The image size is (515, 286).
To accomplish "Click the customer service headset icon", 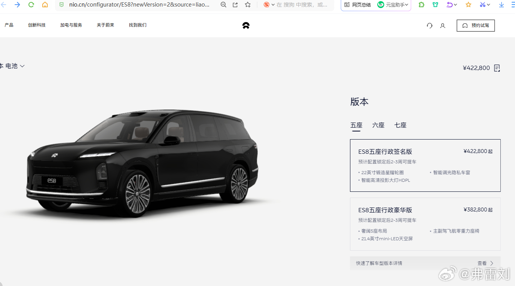I will pyautogui.click(x=430, y=25).
